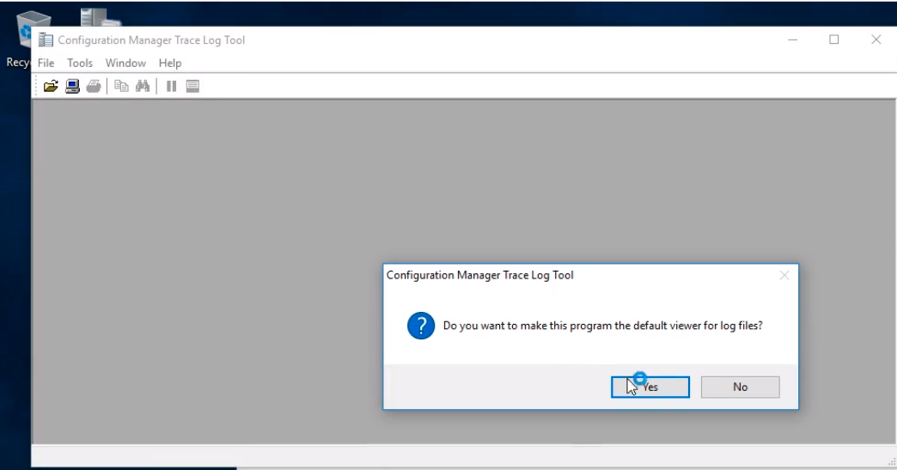Confirm with the Yes button

[650, 388]
